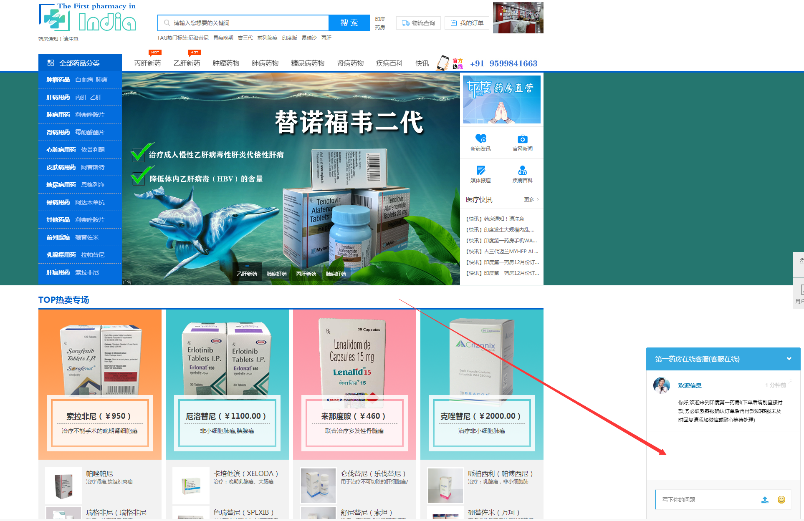Click the file upload icon in chat input
Screen dimensions: 804x521
click(x=765, y=499)
